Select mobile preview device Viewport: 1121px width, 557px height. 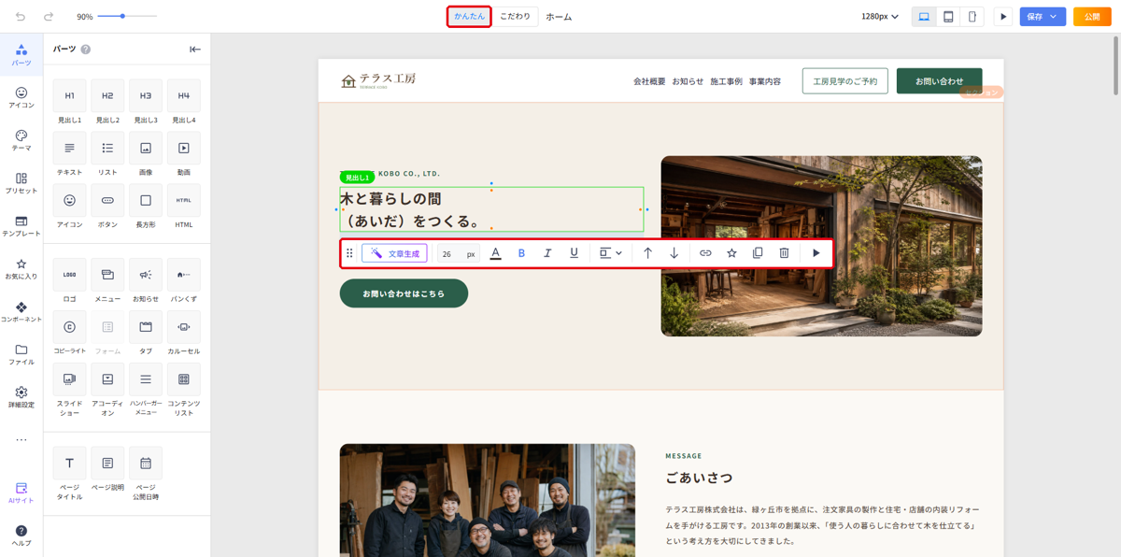pos(972,17)
